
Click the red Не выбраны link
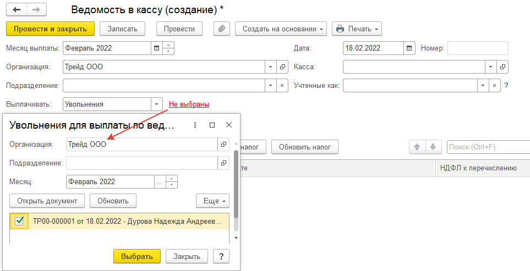[x=189, y=104]
